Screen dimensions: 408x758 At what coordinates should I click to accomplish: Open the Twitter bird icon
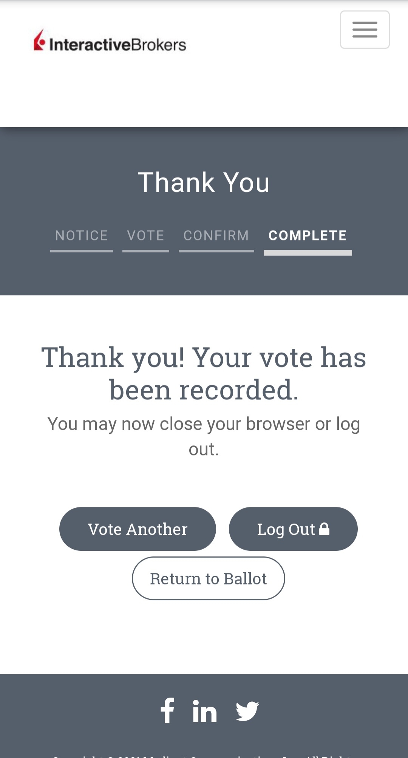(x=247, y=711)
